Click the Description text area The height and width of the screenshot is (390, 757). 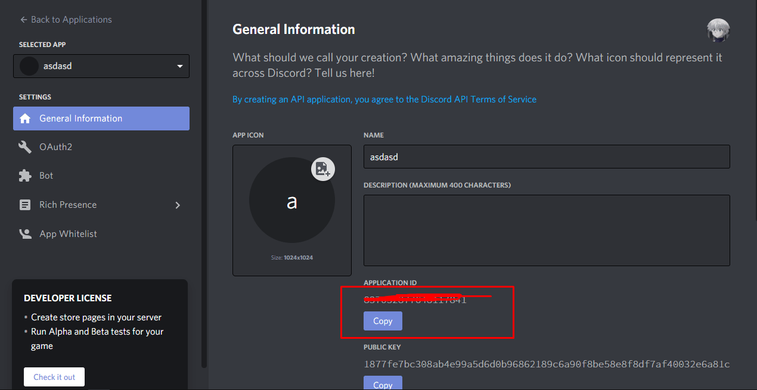coord(547,230)
